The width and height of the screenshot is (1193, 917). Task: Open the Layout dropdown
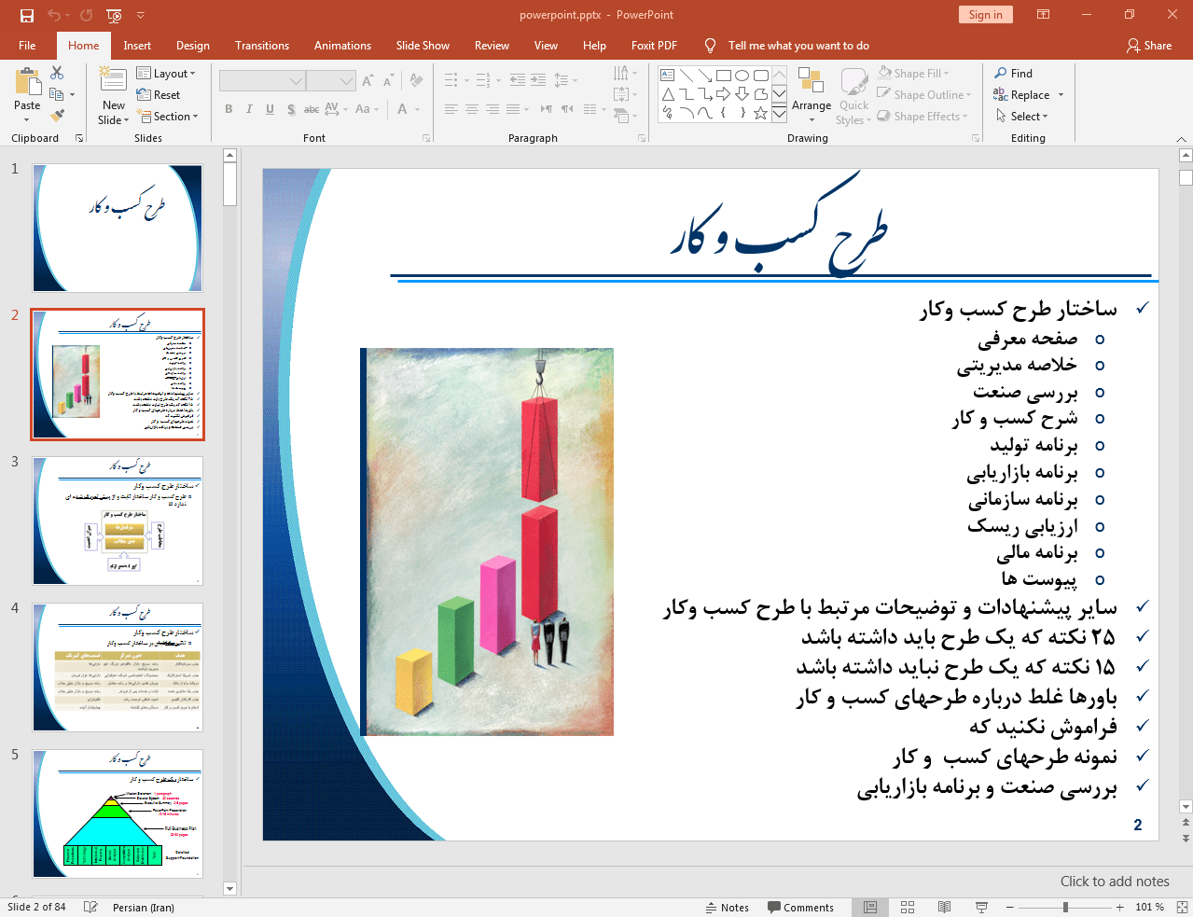[166, 74]
